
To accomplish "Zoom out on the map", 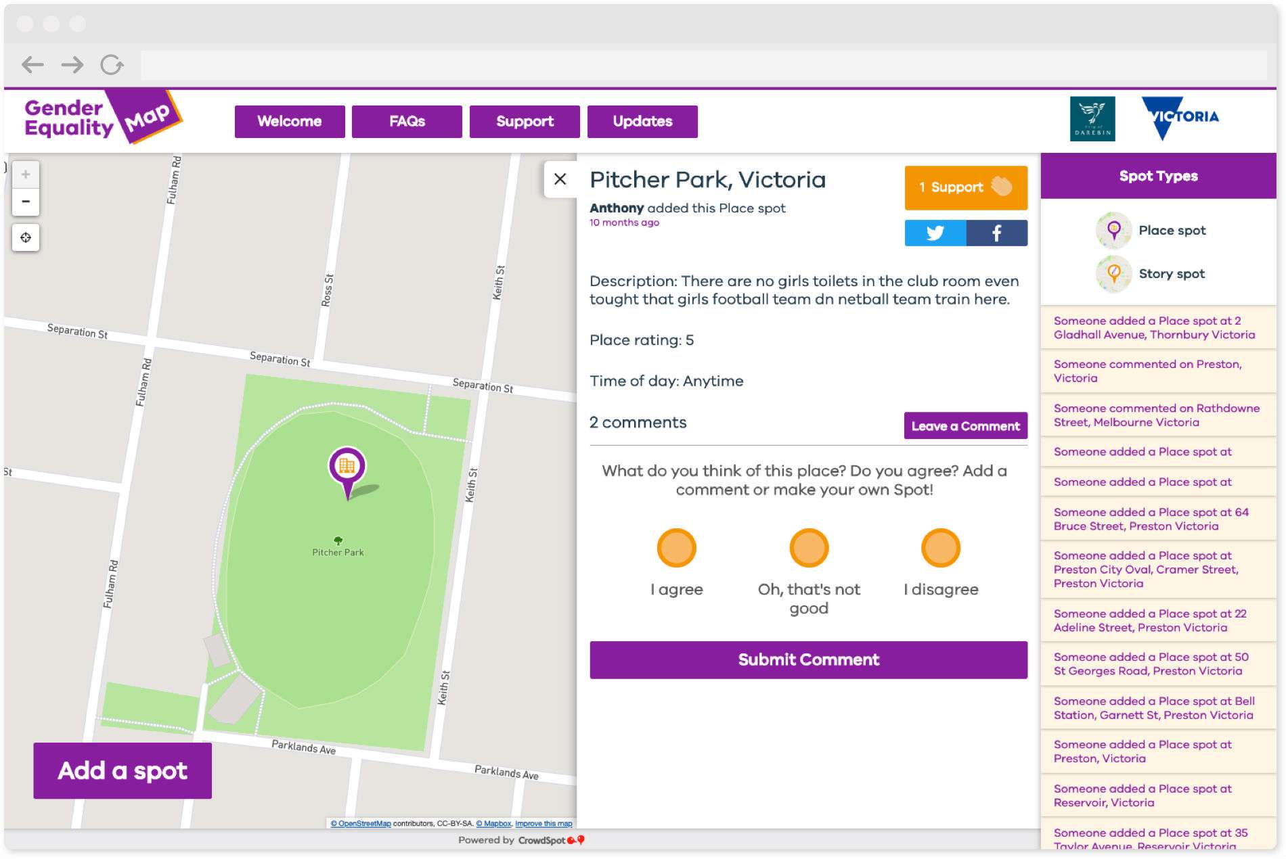I will [x=26, y=202].
